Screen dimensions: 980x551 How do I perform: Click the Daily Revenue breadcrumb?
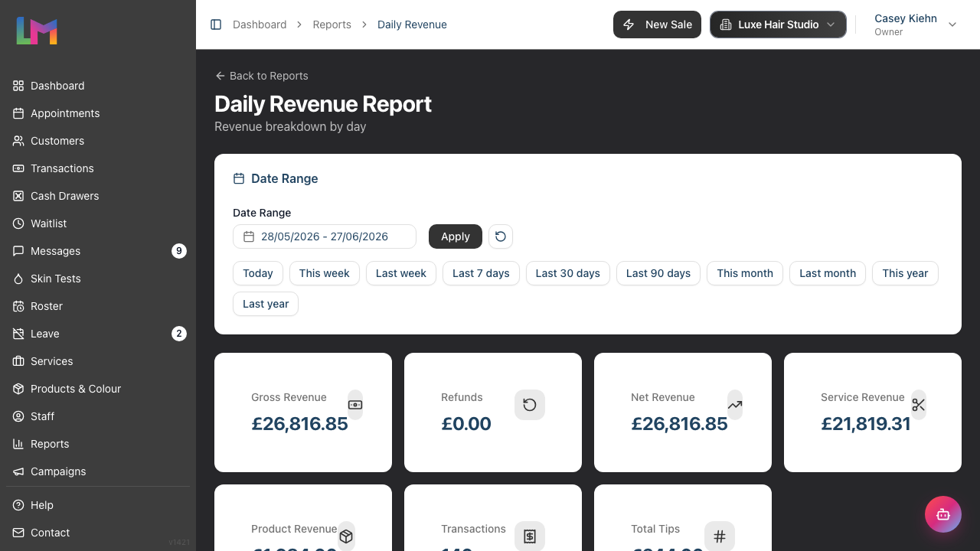pyautogui.click(x=412, y=24)
